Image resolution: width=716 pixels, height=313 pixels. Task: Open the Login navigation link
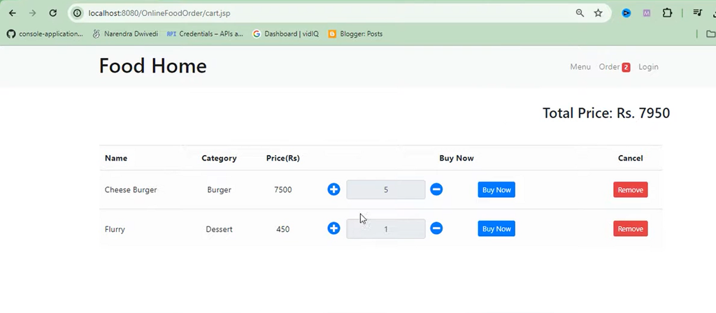648,67
